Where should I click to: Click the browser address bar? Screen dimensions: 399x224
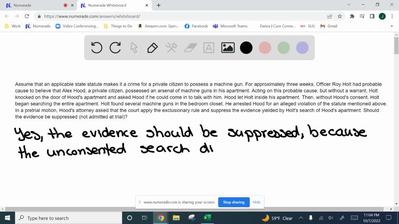point(156,17)
